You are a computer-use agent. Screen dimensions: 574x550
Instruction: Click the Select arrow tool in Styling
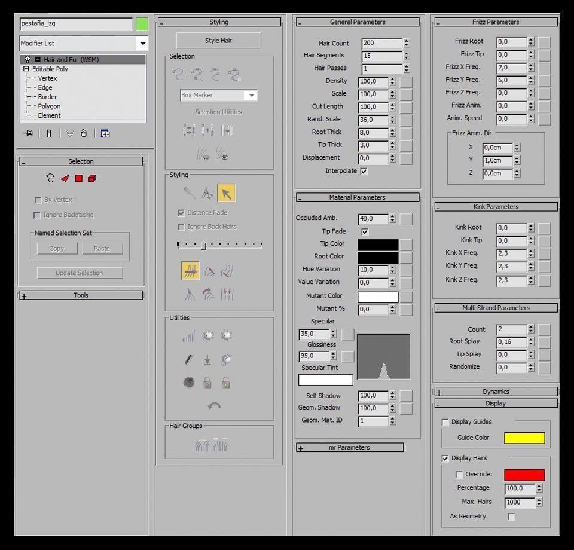point(226,193)
